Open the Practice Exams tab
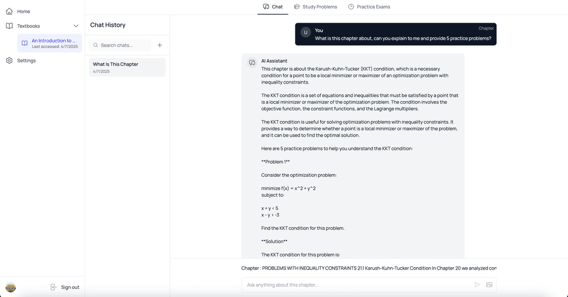Screen dimensions: 568x297 [369, 7]
